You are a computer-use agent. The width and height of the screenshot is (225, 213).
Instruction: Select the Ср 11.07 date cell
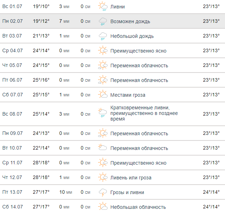[13, 163]
